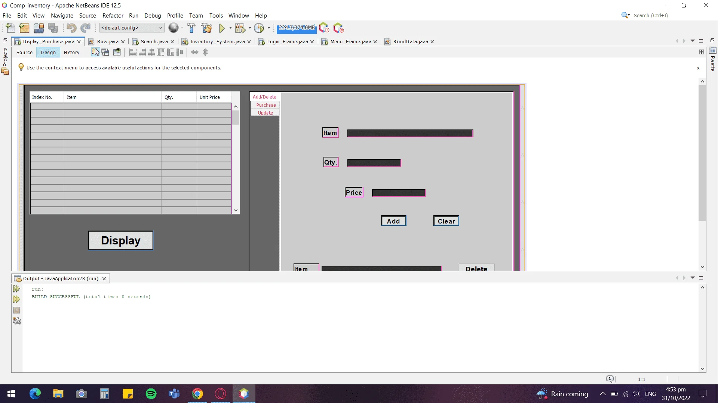Align components to top in row
The height and width of the screenshot is (403, 718).
coord(161,52)
